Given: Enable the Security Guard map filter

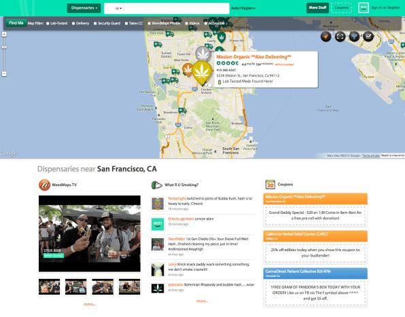Looking at the screenshot, I should pyautogui.click(x=95, y=24).
